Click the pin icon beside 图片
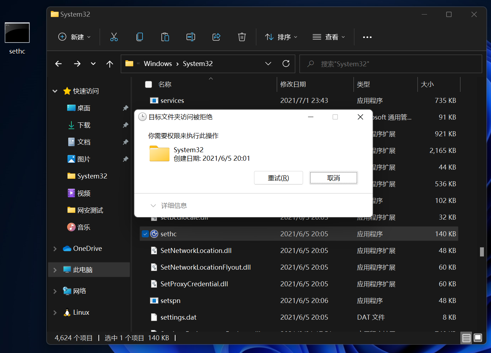Image resolution: width=491 pixels, height=353 pixels. point(125,159)
